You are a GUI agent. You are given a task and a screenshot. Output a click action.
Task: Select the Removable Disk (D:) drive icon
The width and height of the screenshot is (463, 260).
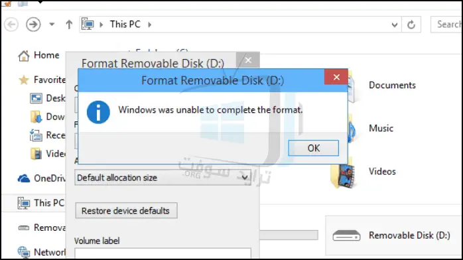[x=347, y=235]
